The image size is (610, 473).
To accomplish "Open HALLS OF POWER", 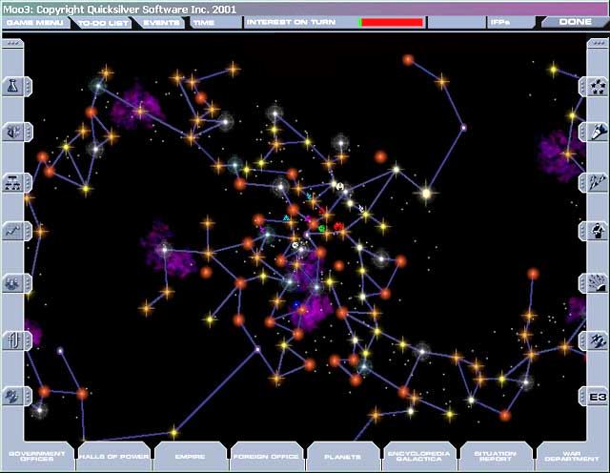I will pos(113,456).
